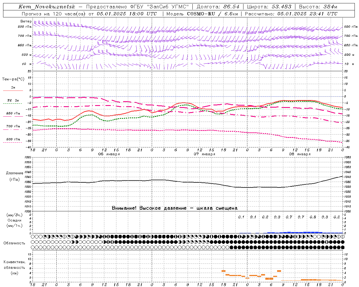Screen dimensions: 359x287
Task: Click the 'Конвективн.' convective cloud label
Action: (14, 262)
